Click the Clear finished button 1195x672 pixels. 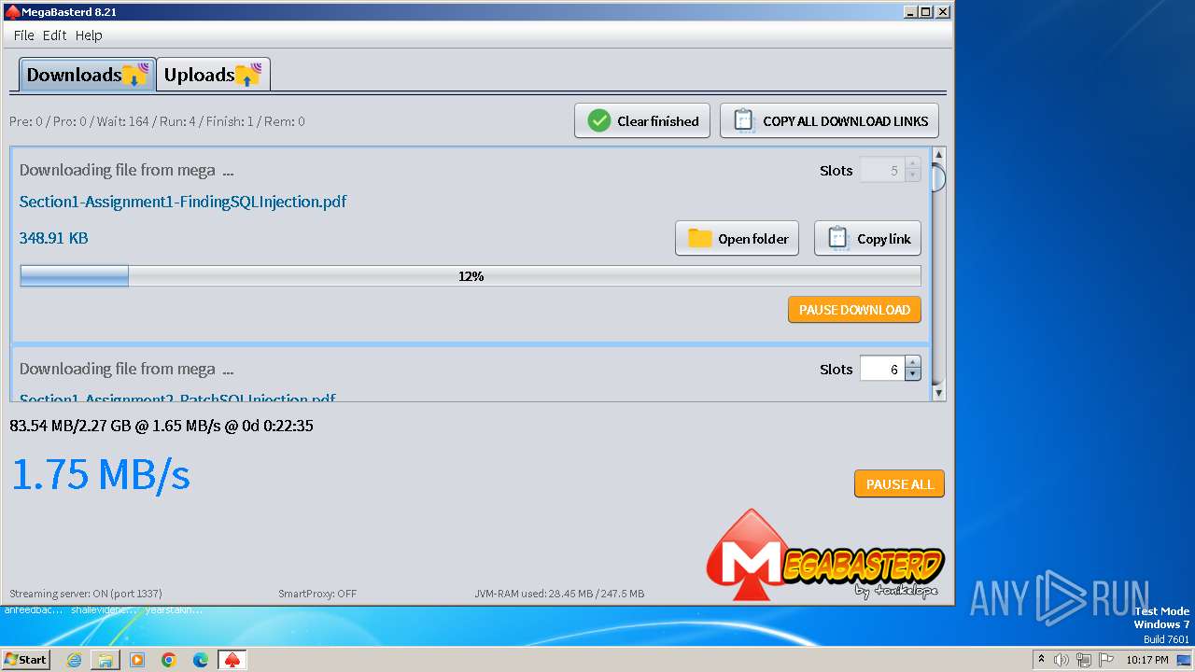pos(642,121)
